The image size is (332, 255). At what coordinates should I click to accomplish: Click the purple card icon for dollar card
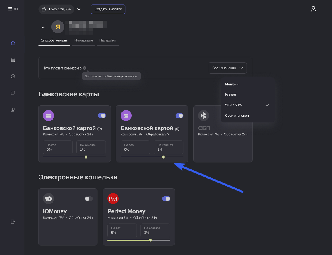tap(126, 116)
